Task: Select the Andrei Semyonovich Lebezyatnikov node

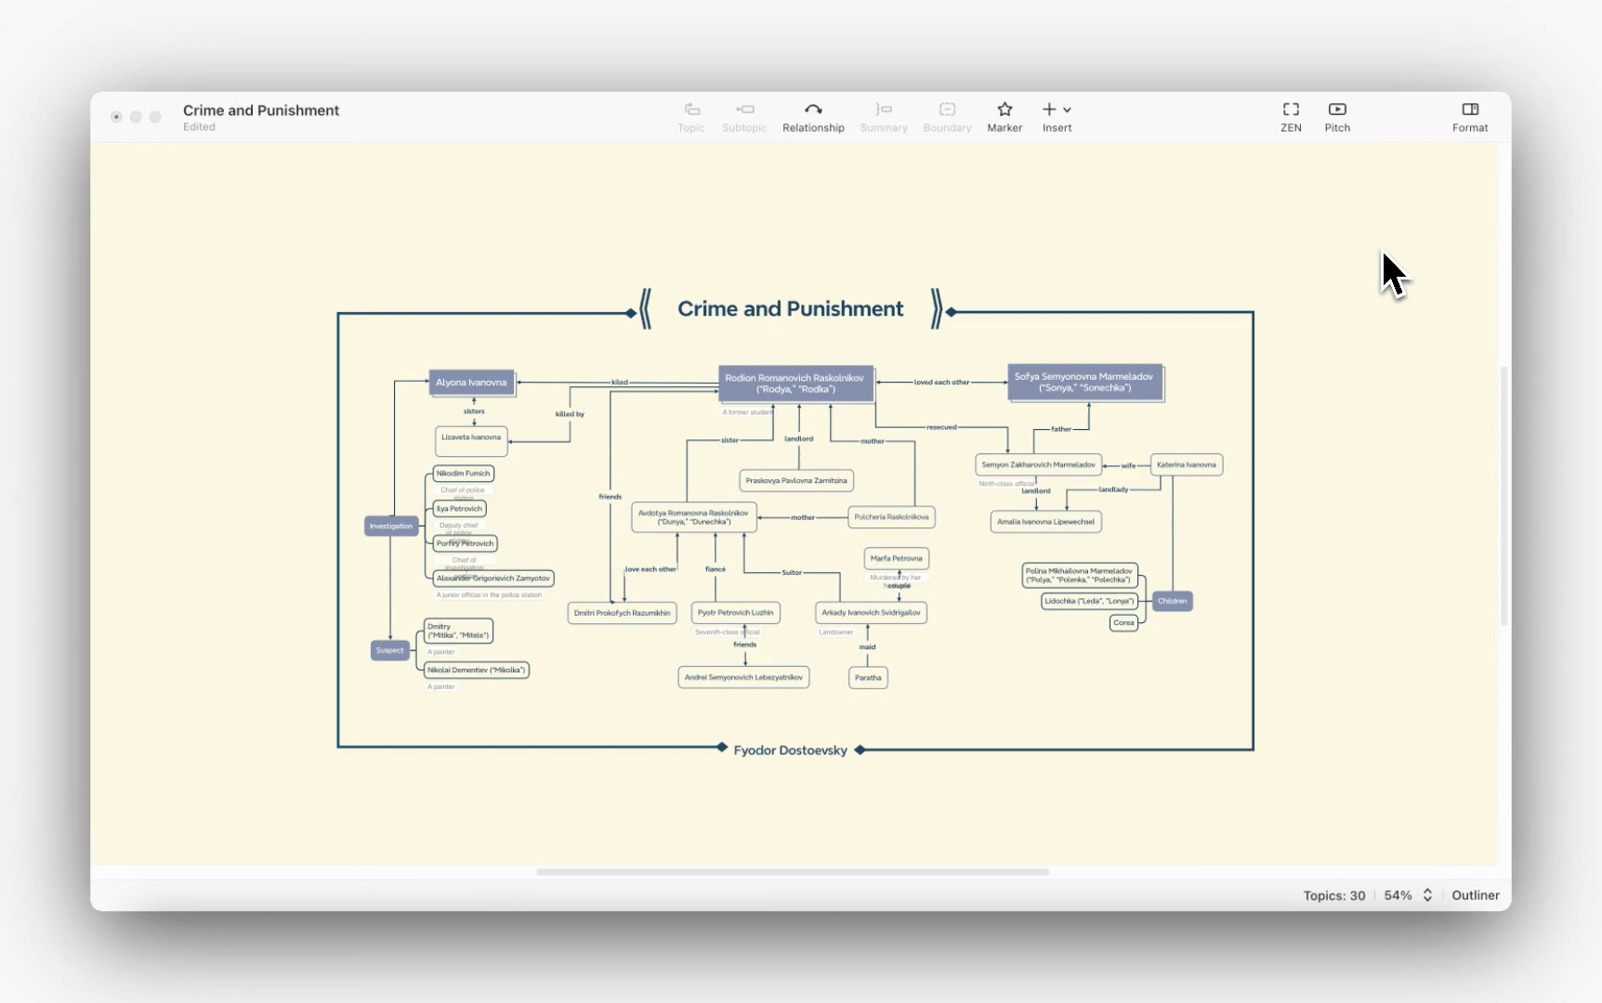Action: click(743, 678)
